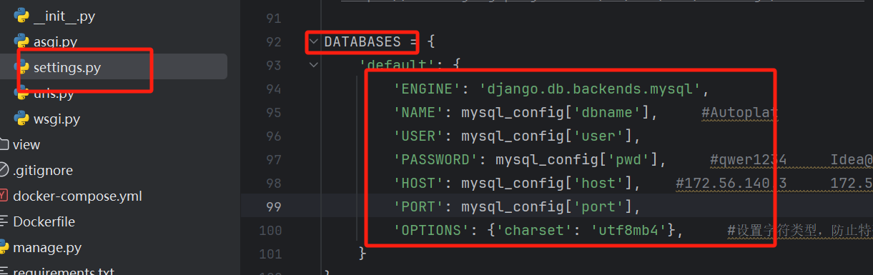This screenshot has width=873, height=275.
Task: Click the #qwer1234 comment
Action: (748, 159)
